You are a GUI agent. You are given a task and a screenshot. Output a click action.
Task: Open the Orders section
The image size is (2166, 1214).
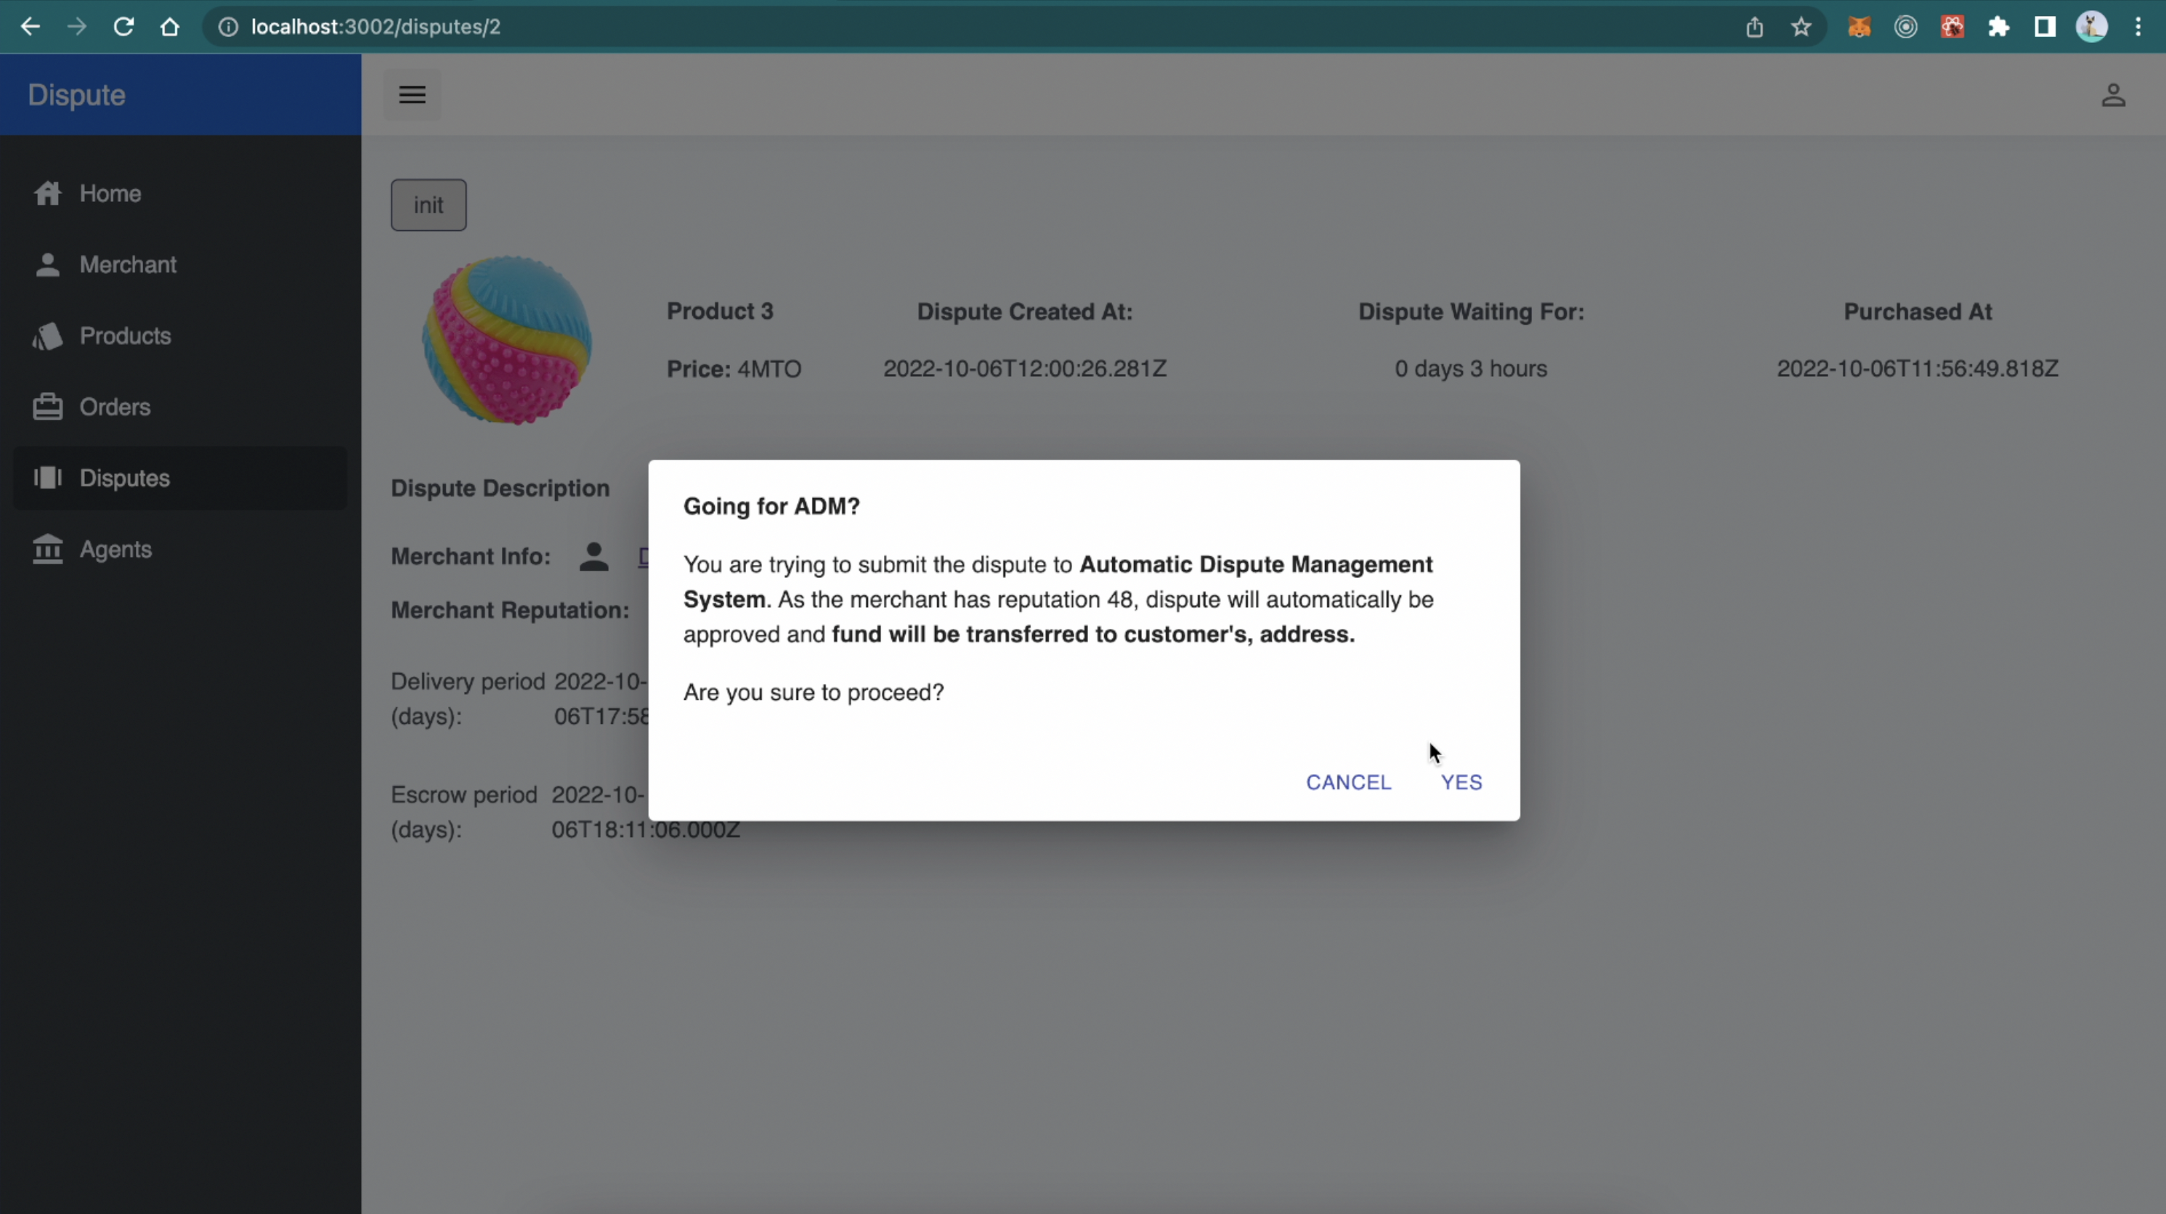[x=114, y=407]
